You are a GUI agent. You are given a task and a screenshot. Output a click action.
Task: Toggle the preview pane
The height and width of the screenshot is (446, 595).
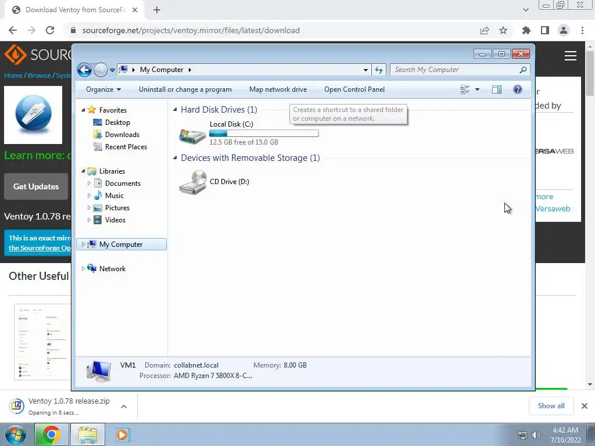[x=497, y=89]
